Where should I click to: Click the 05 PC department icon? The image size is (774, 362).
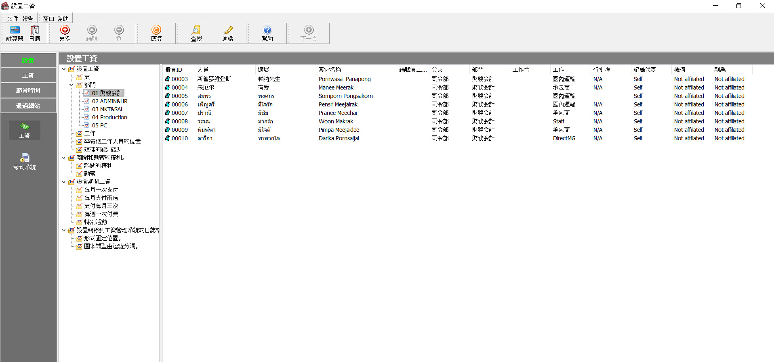87,125
